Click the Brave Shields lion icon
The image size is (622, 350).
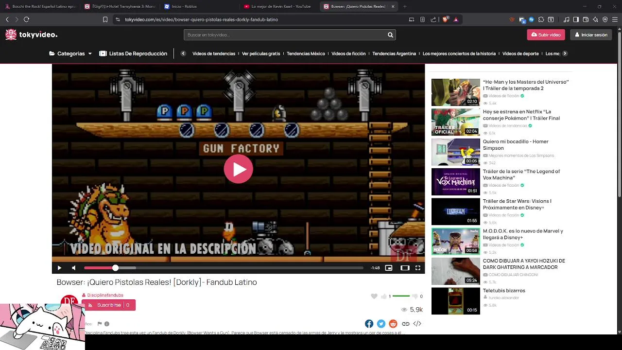445,19
